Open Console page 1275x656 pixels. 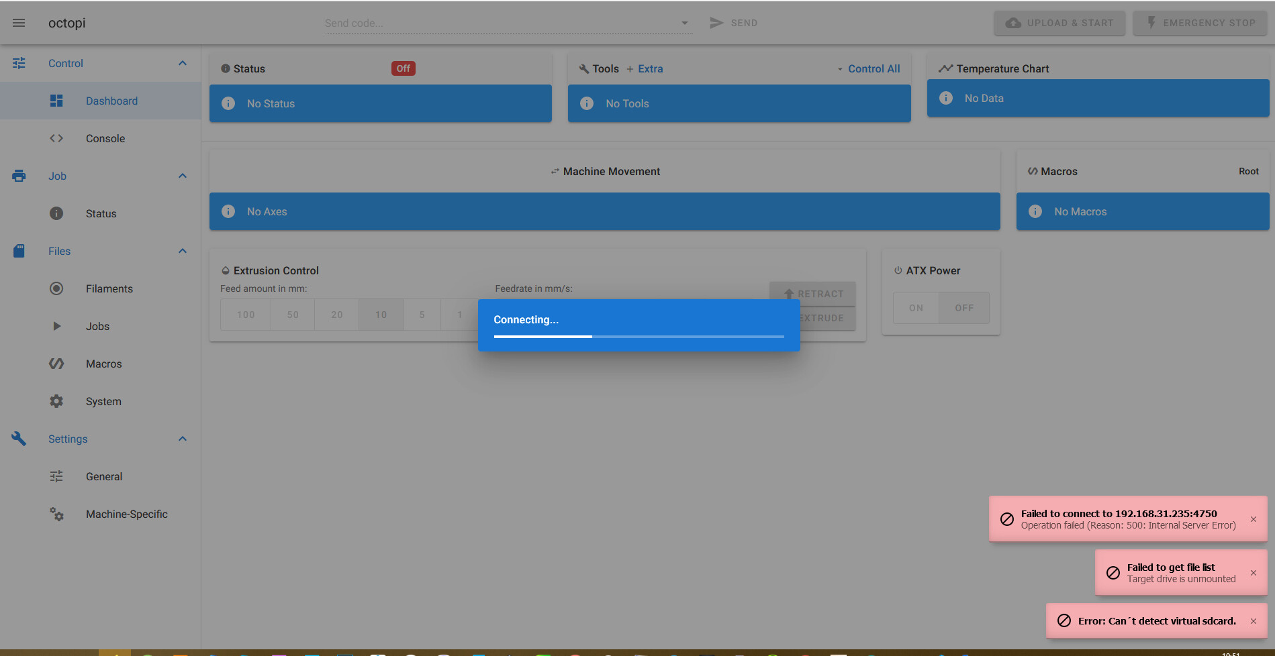click(x=101, y=138)
